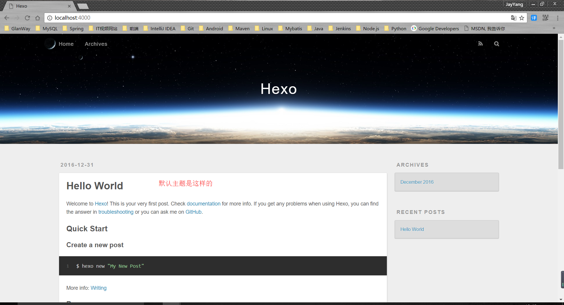The height and width of the screenshot is (305, 564).
Task: Open Maven bookmark folder
Action: point(239,28)
